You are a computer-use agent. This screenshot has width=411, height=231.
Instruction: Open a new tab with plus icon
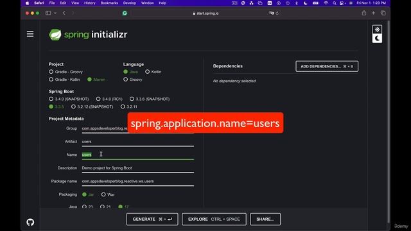coord(373,13)
